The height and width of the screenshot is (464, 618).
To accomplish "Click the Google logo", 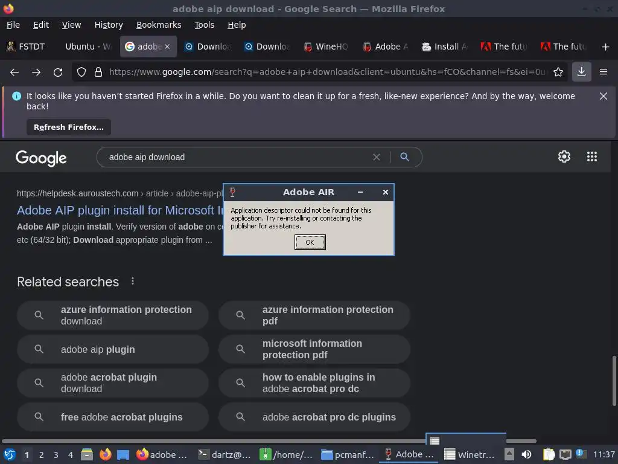I will pos(41,158).
